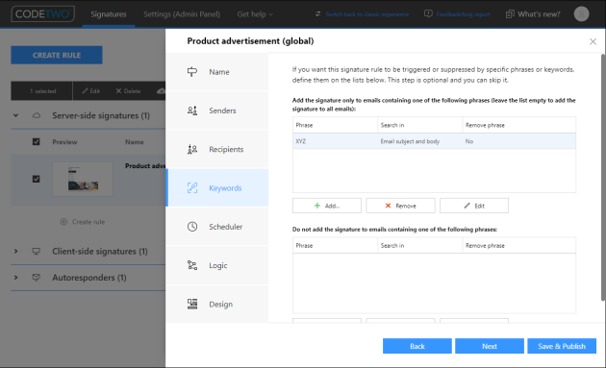Collapse the Server-side signatures section

coord(15,115)
